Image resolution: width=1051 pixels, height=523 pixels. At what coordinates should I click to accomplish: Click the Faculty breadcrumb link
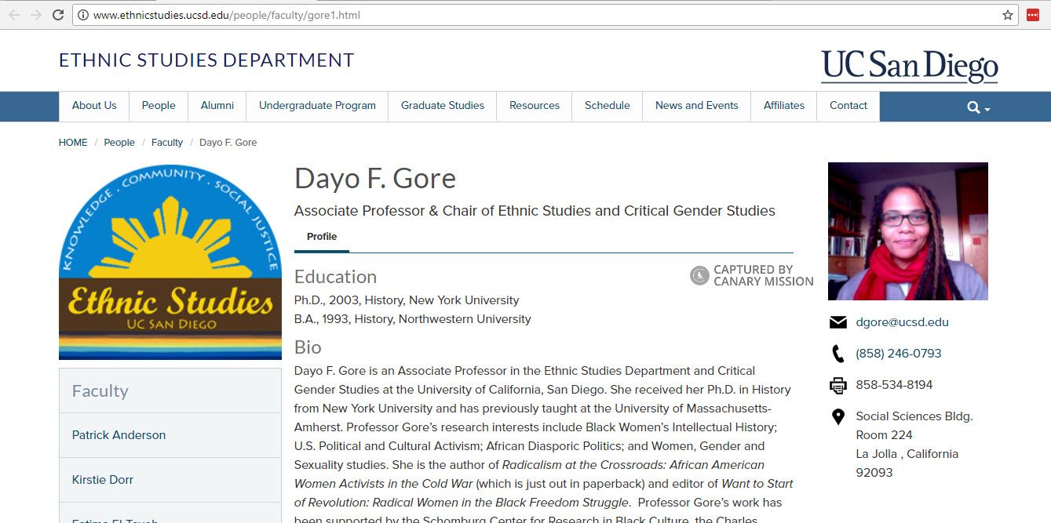167,143
